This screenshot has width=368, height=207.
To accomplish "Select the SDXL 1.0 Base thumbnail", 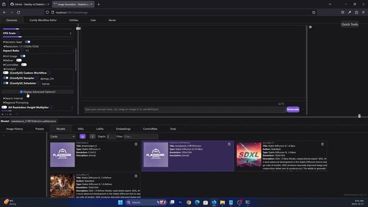I will click(249, 155).
